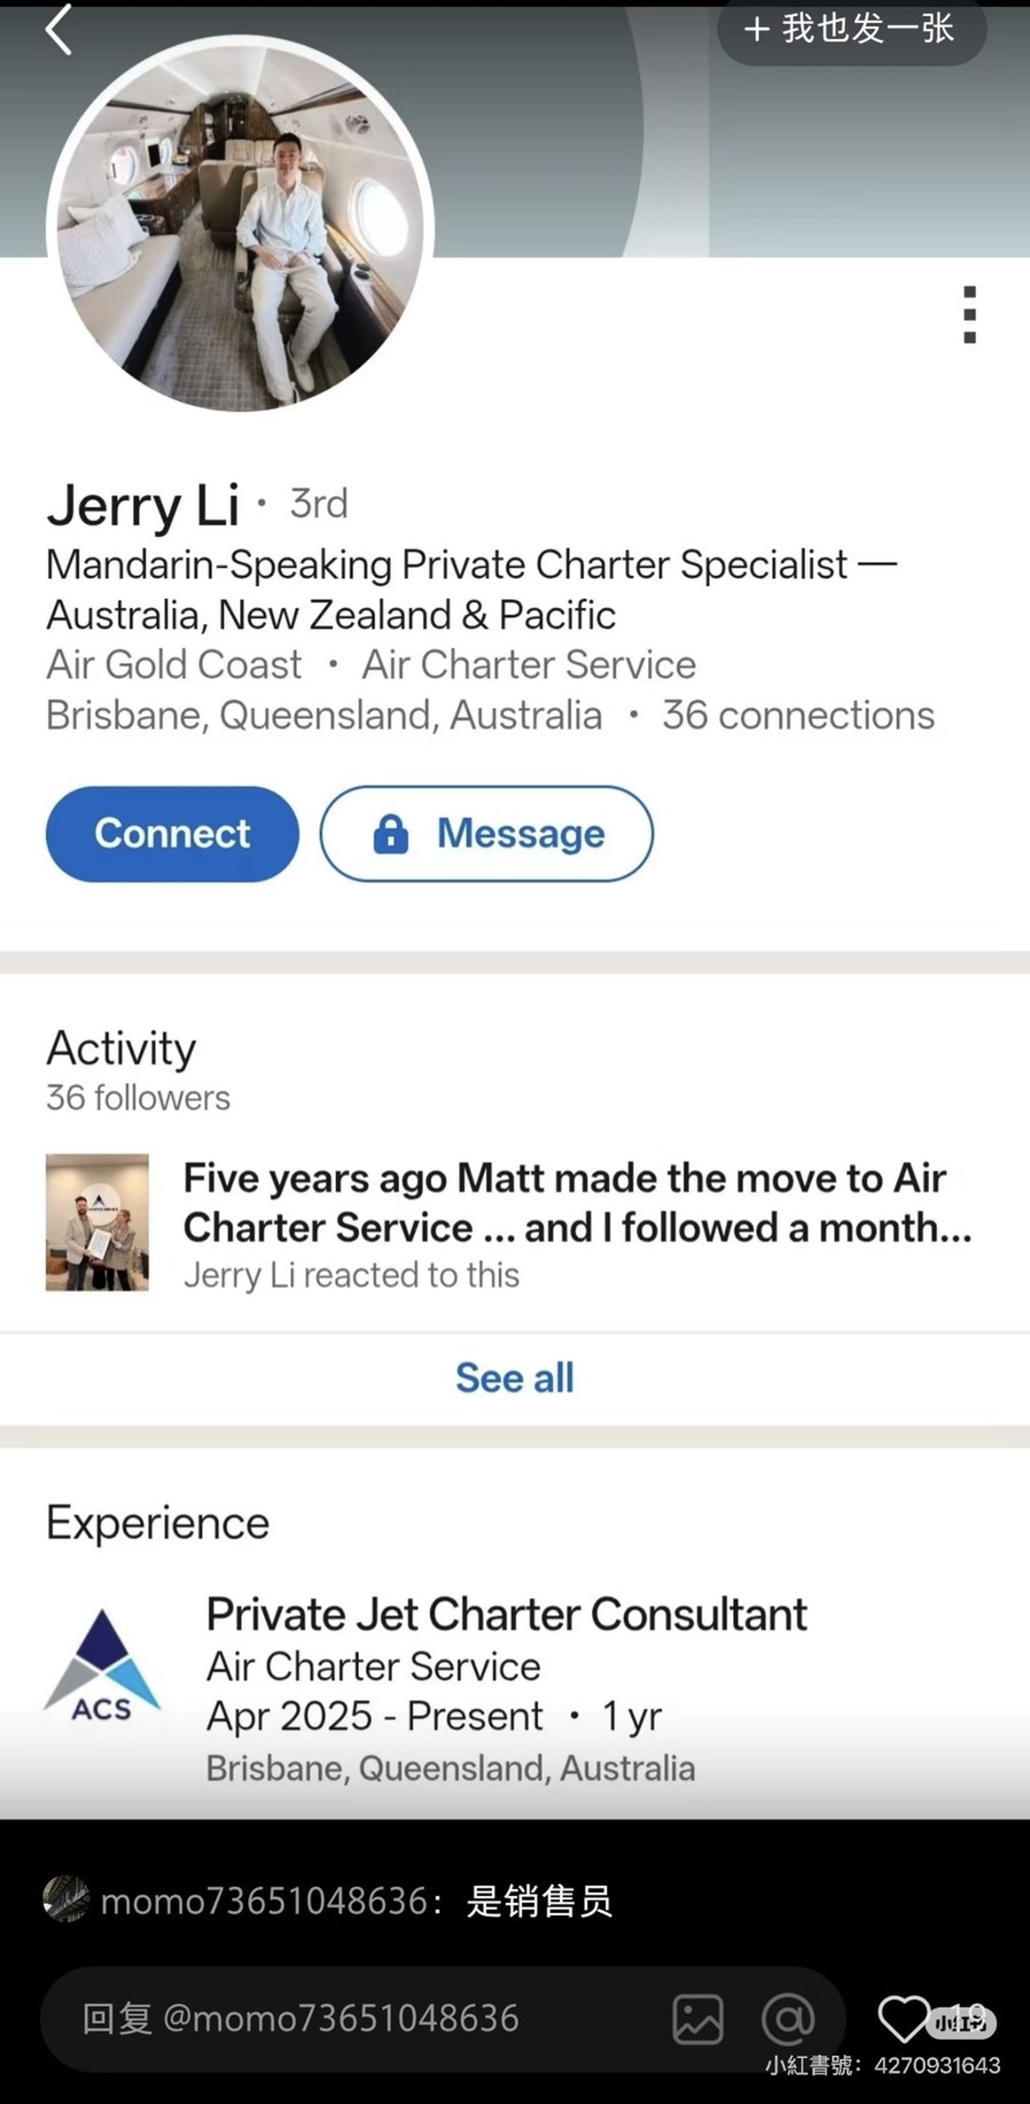Open the Five years ago Matt post

pos(576,1202)
